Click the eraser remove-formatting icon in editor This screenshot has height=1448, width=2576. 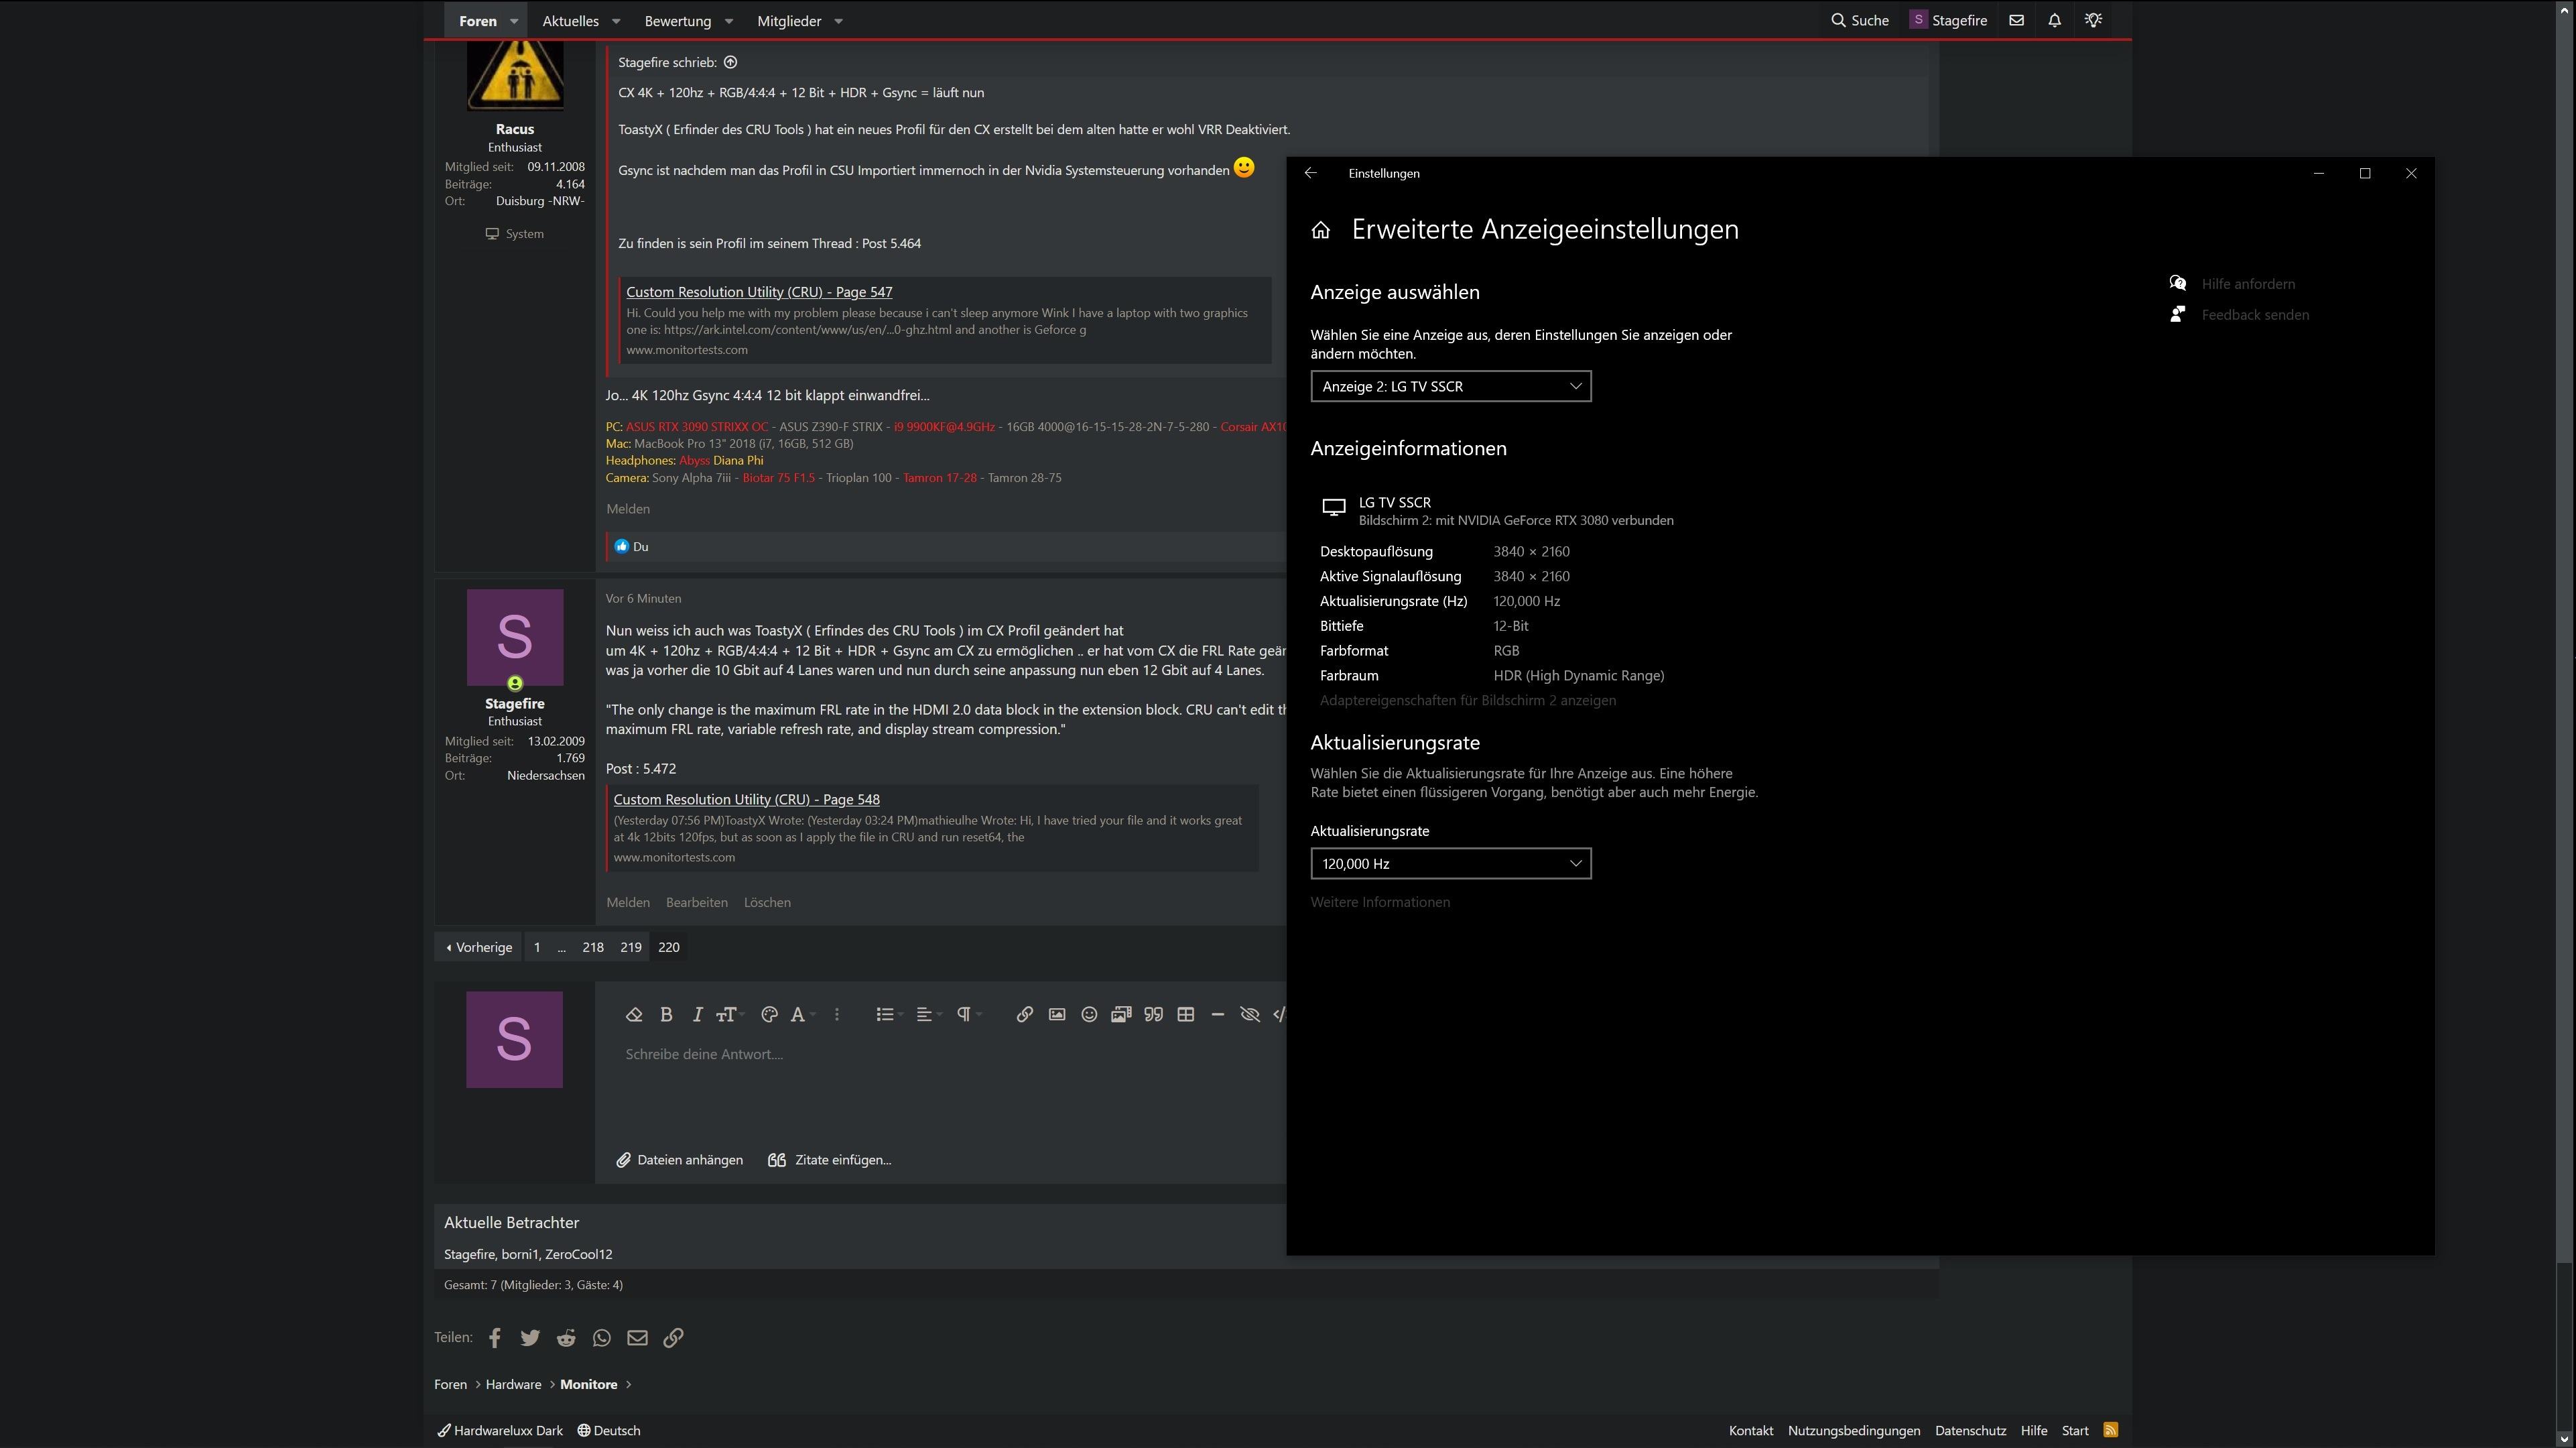click(634, 1015)
